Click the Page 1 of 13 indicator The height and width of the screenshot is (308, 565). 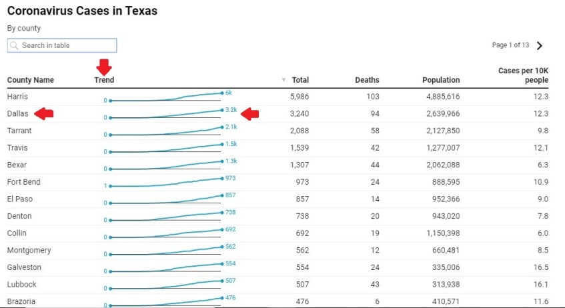coord(510,45)
